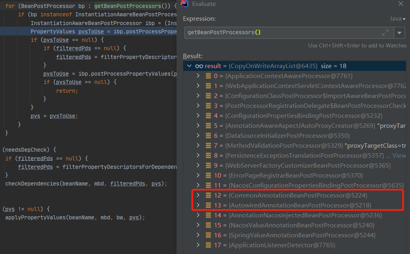Expand the expression editor with arrows icon
The height and width of the screenshot is (254, 410).
(x=385, y=33)
